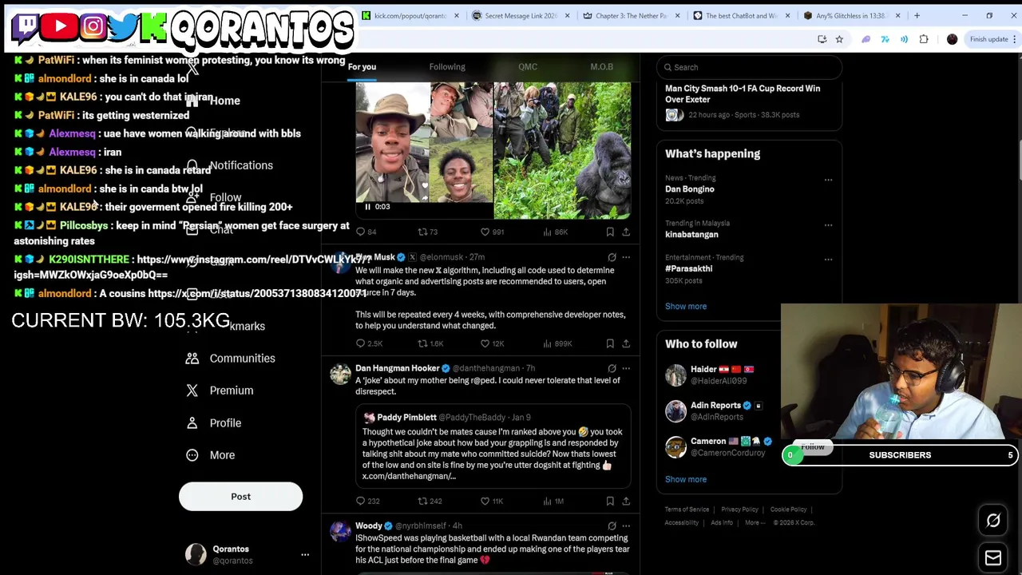Screen dimensions: 1022x575
Task: Click the Communities icon in sidebar
Action: tap(192, 359)
